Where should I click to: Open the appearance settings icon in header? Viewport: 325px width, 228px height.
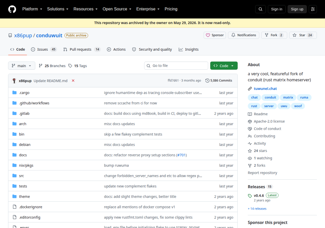point(313,9)
